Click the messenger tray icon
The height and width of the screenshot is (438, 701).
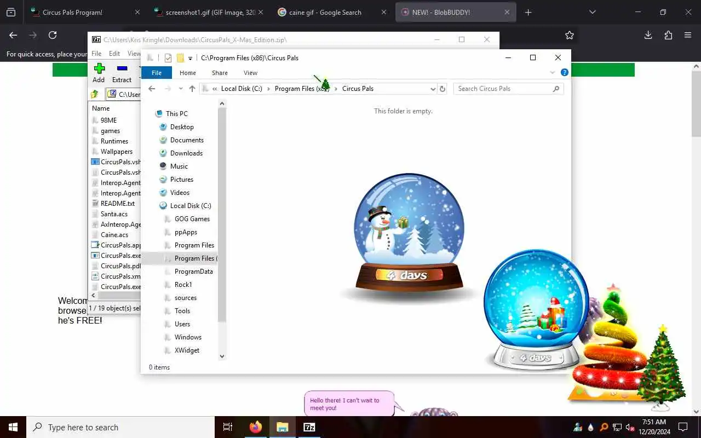578,427
